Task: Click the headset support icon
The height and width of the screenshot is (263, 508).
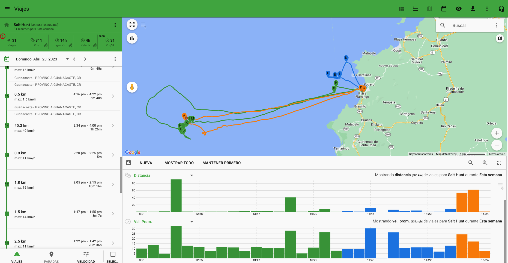Action: pos(501,9)
